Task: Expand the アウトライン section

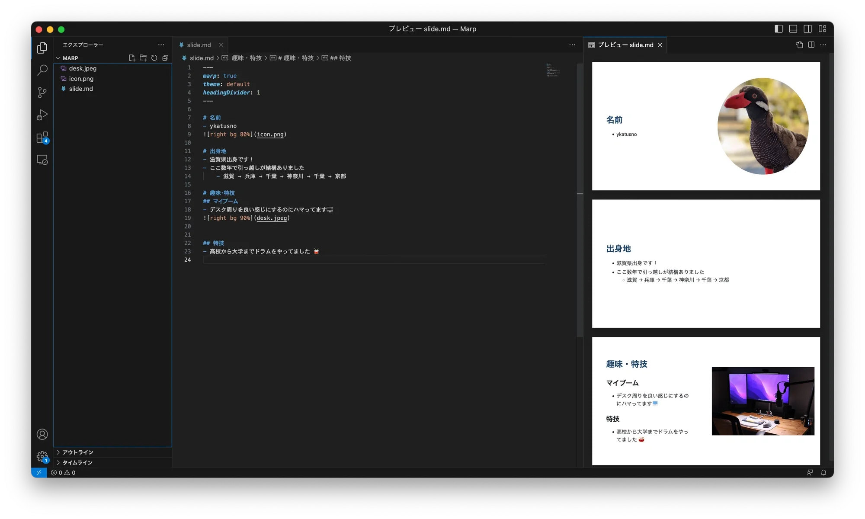Action: click(x=78, y=452)
